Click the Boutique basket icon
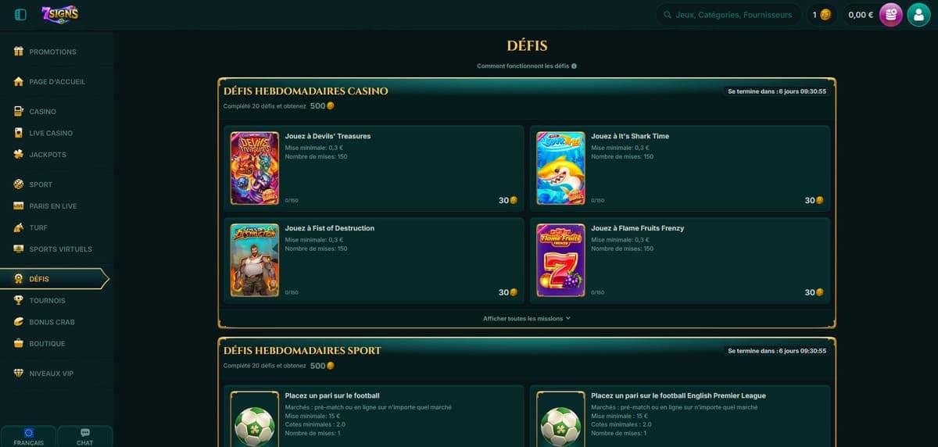This screenshot has height=447, width=938. [19, 344]
